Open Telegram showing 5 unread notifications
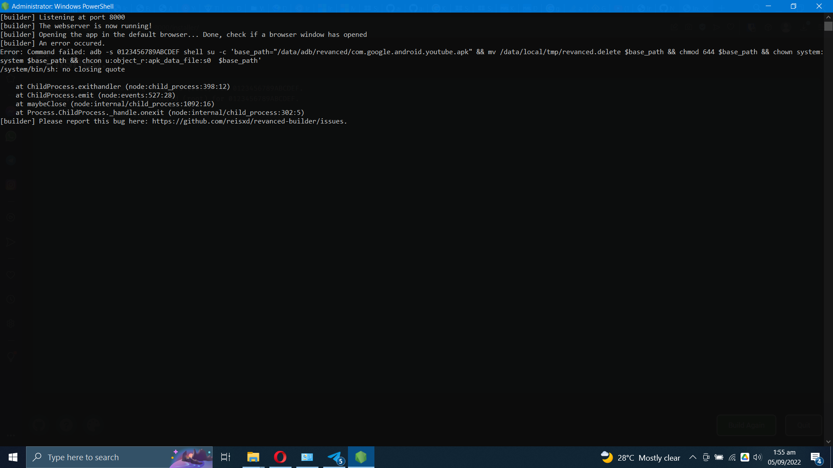This screenshot has width=833, height=468. click(335, 457)
